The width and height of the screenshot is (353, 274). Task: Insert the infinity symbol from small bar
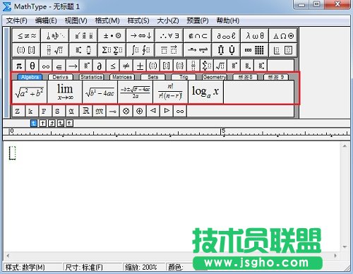46,66
